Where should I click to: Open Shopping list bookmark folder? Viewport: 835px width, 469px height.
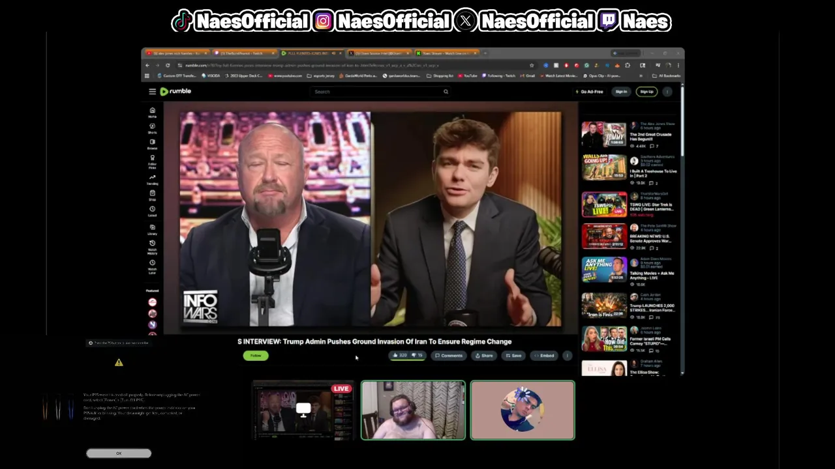click(x=440, y=76)
